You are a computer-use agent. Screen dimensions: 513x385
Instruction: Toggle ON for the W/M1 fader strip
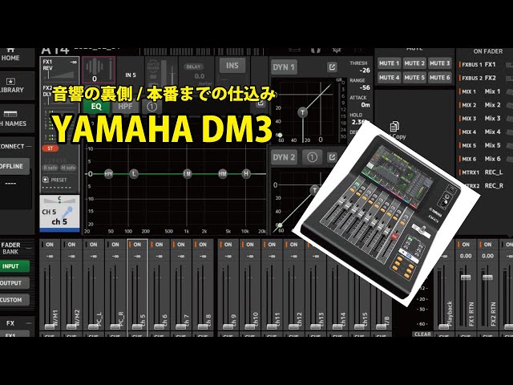pos(50,245)
